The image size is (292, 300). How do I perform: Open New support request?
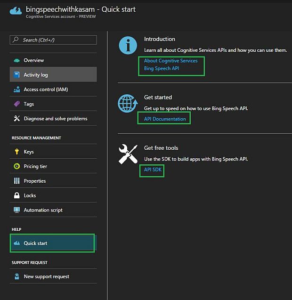tap(53, 276)
